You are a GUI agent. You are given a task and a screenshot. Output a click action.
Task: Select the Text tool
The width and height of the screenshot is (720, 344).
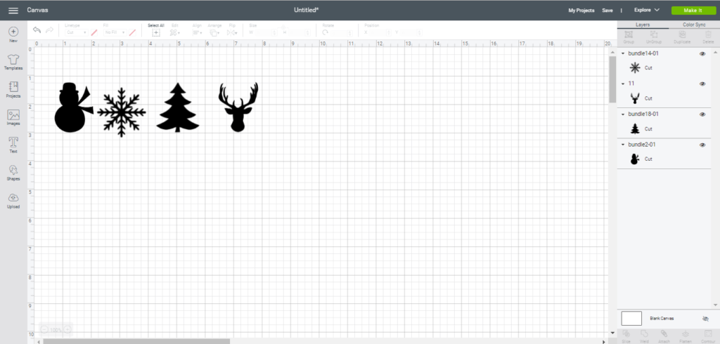[x=13, y=144]
